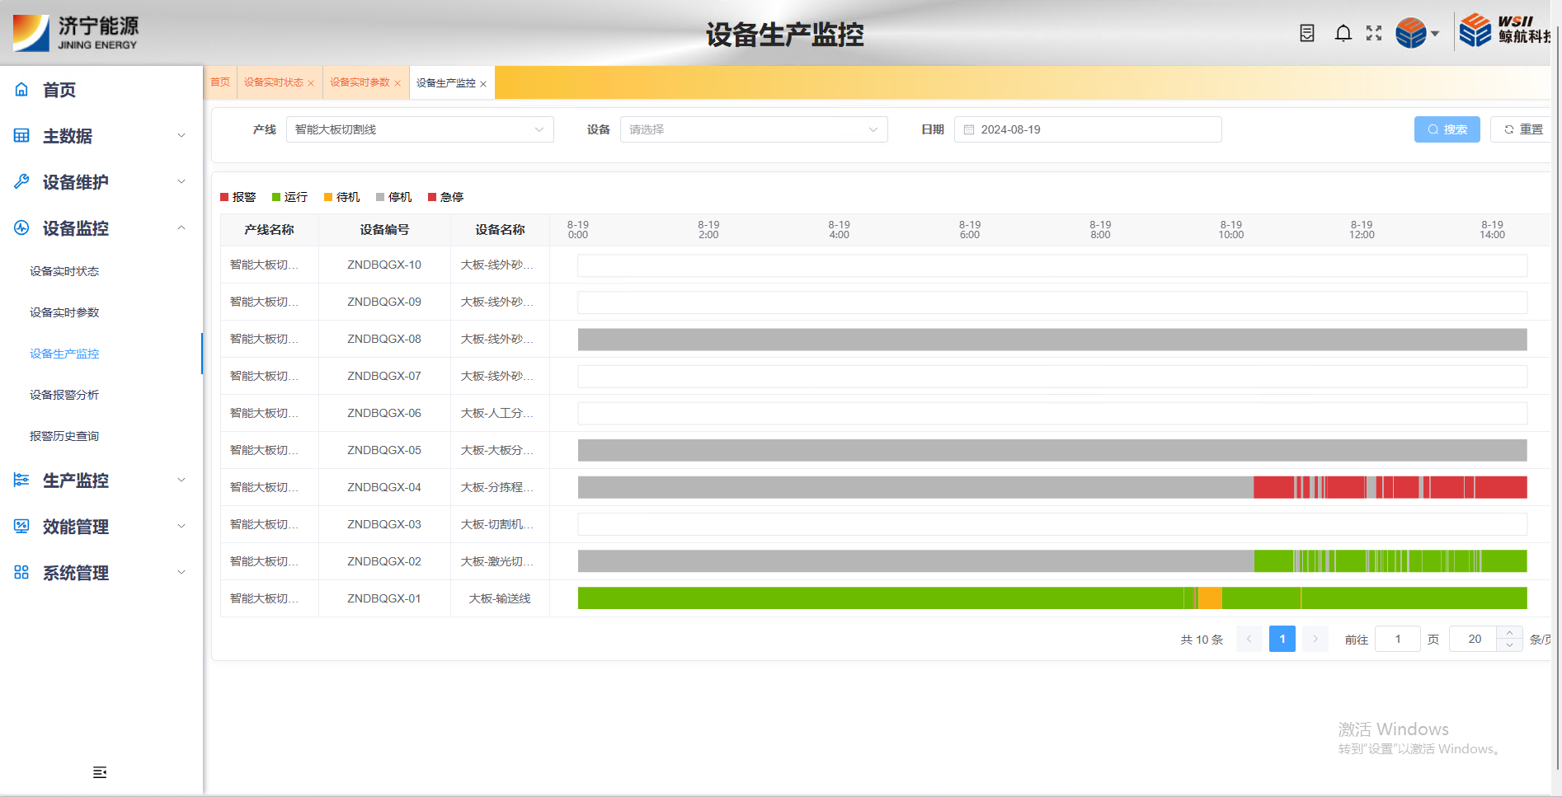Image resolution: width=1562 pixels, height=797 pixels.
Task: Click the 产线名称 column header
Action: tap(269, 230)
